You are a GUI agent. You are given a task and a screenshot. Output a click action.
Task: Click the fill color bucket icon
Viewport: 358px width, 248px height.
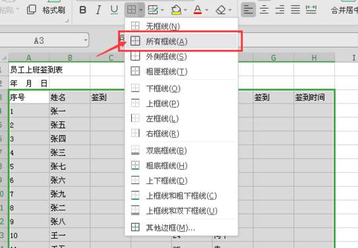[x=176, y=10]
